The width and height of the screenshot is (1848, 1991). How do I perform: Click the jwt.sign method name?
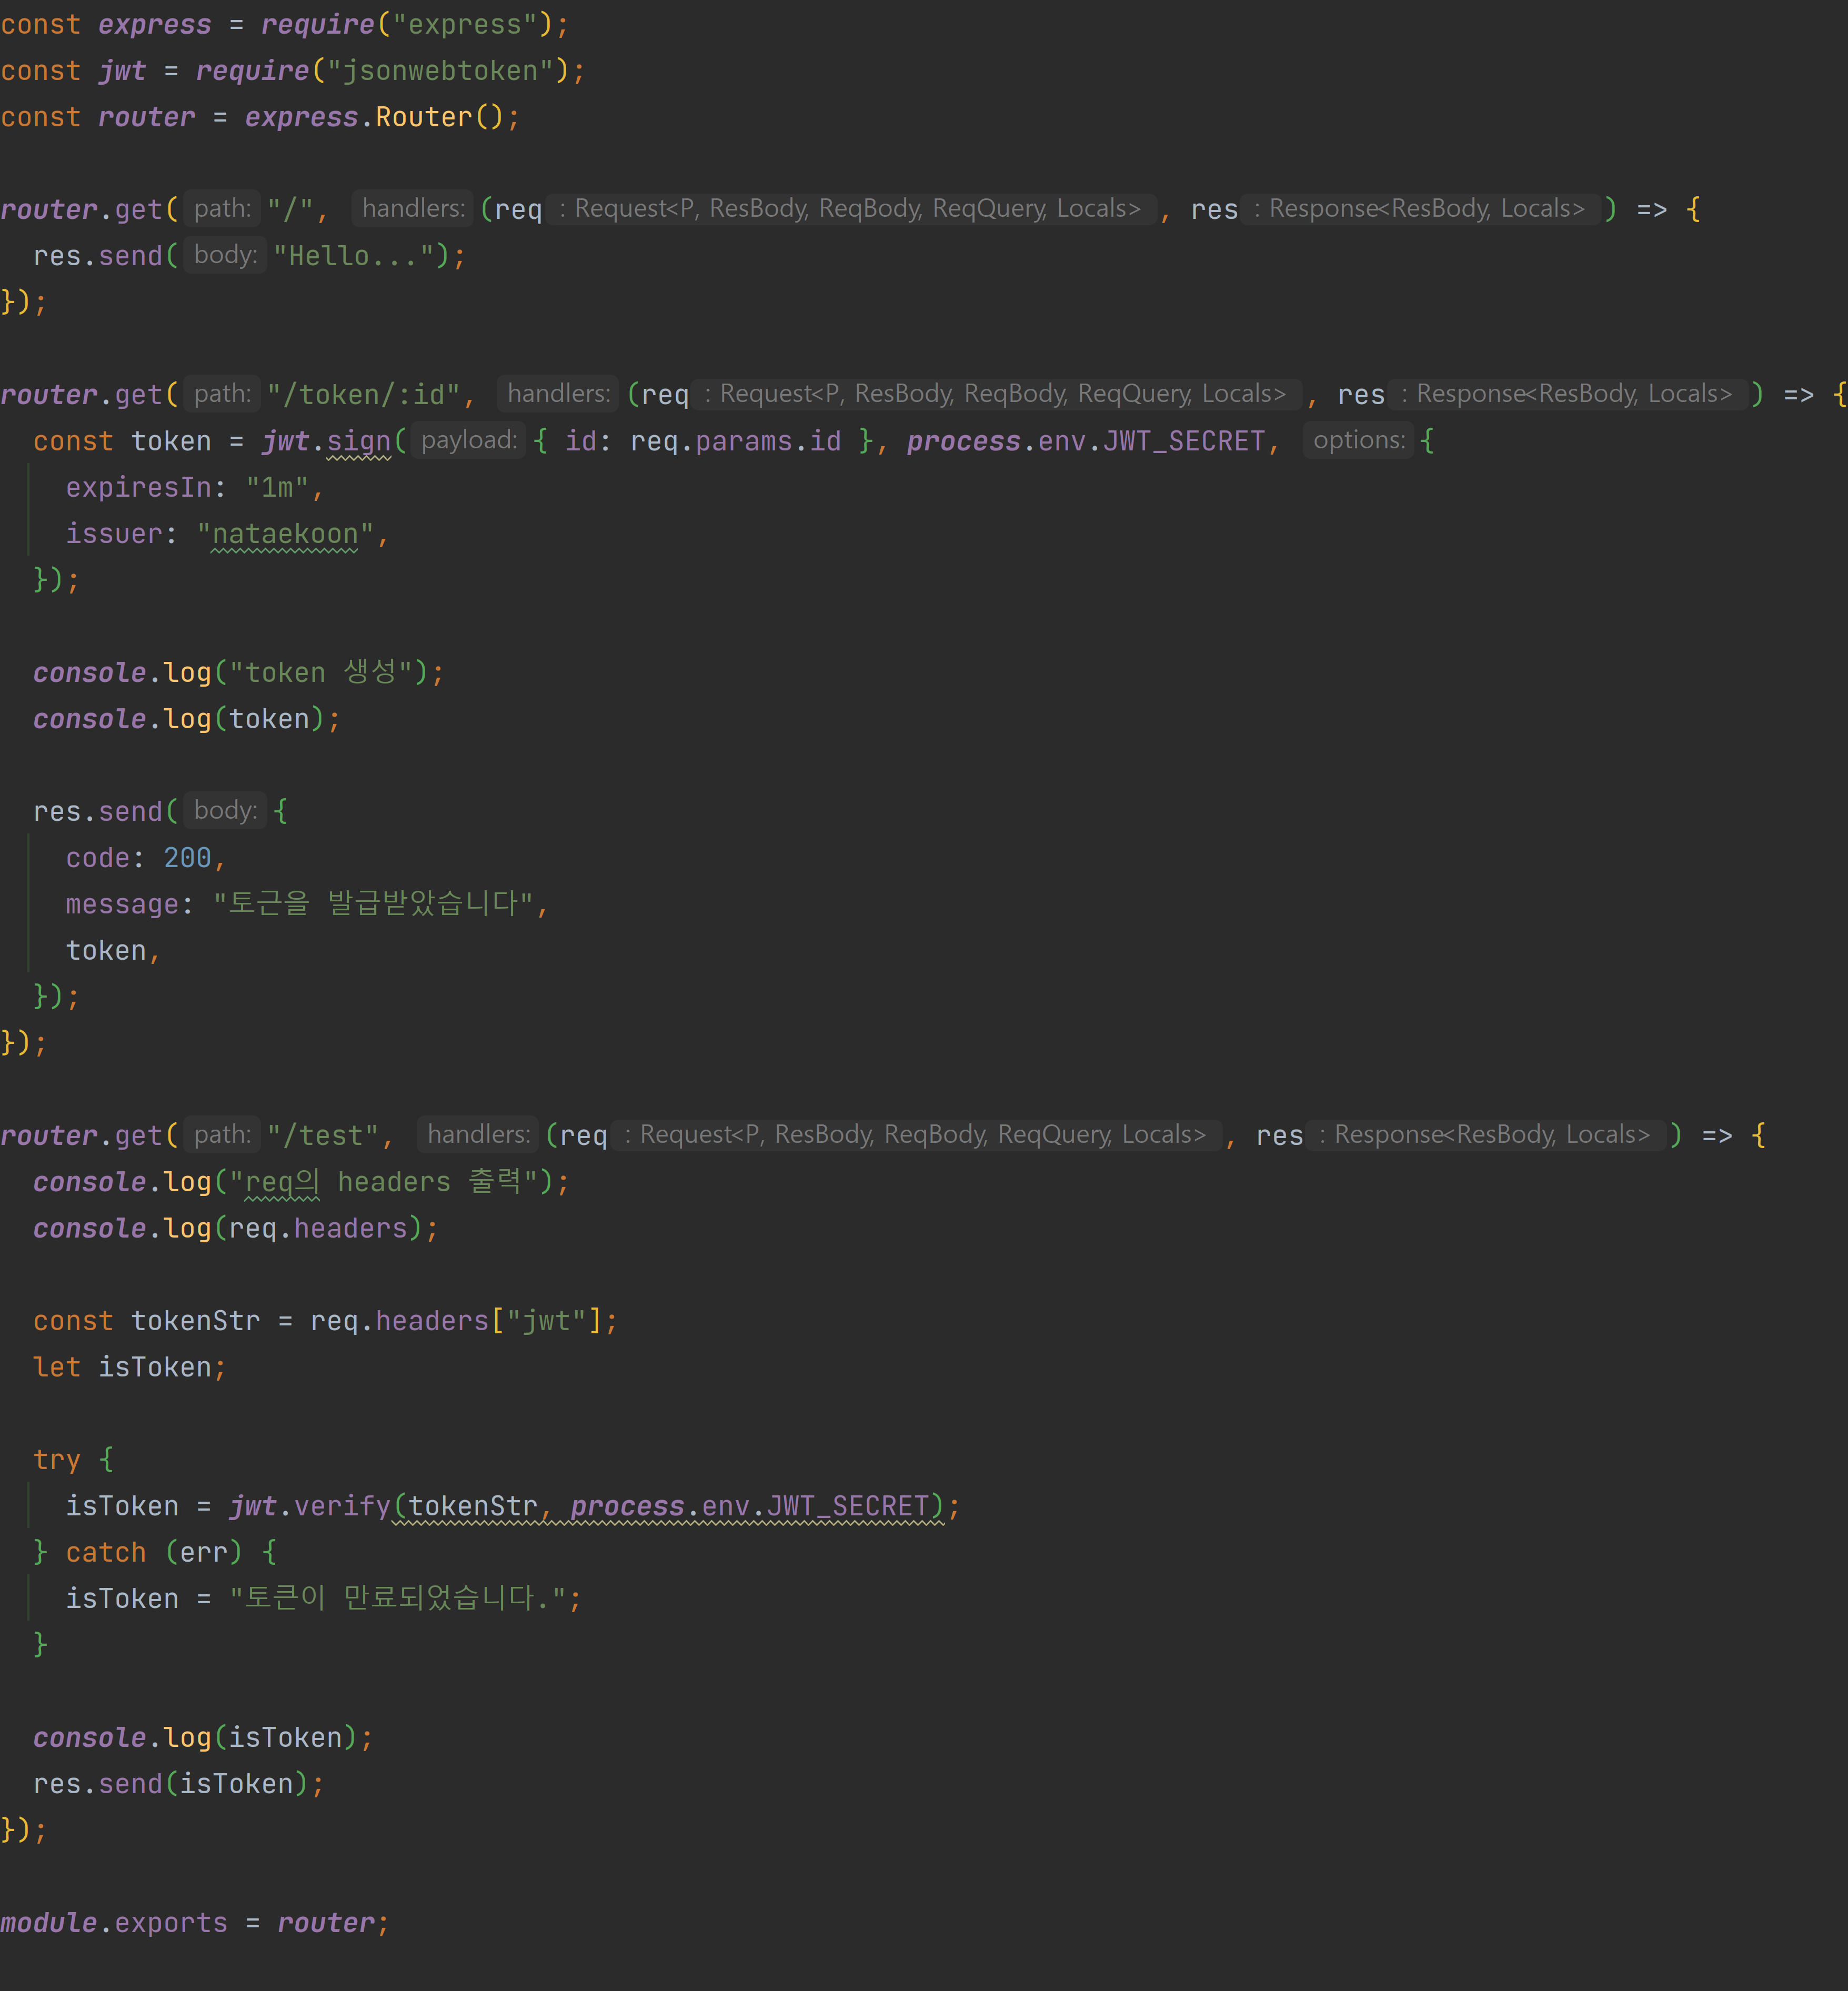point(359,441)
